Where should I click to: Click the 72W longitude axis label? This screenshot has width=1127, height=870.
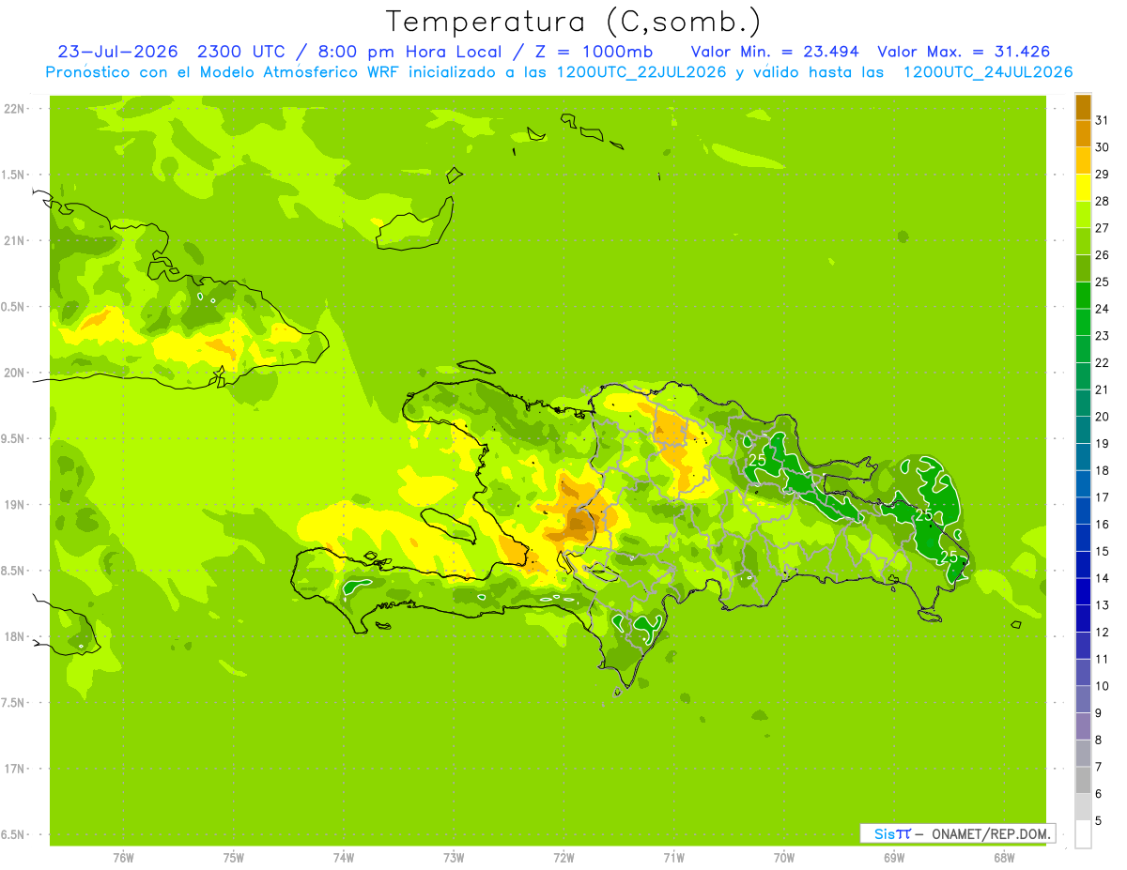click(563, 857)
